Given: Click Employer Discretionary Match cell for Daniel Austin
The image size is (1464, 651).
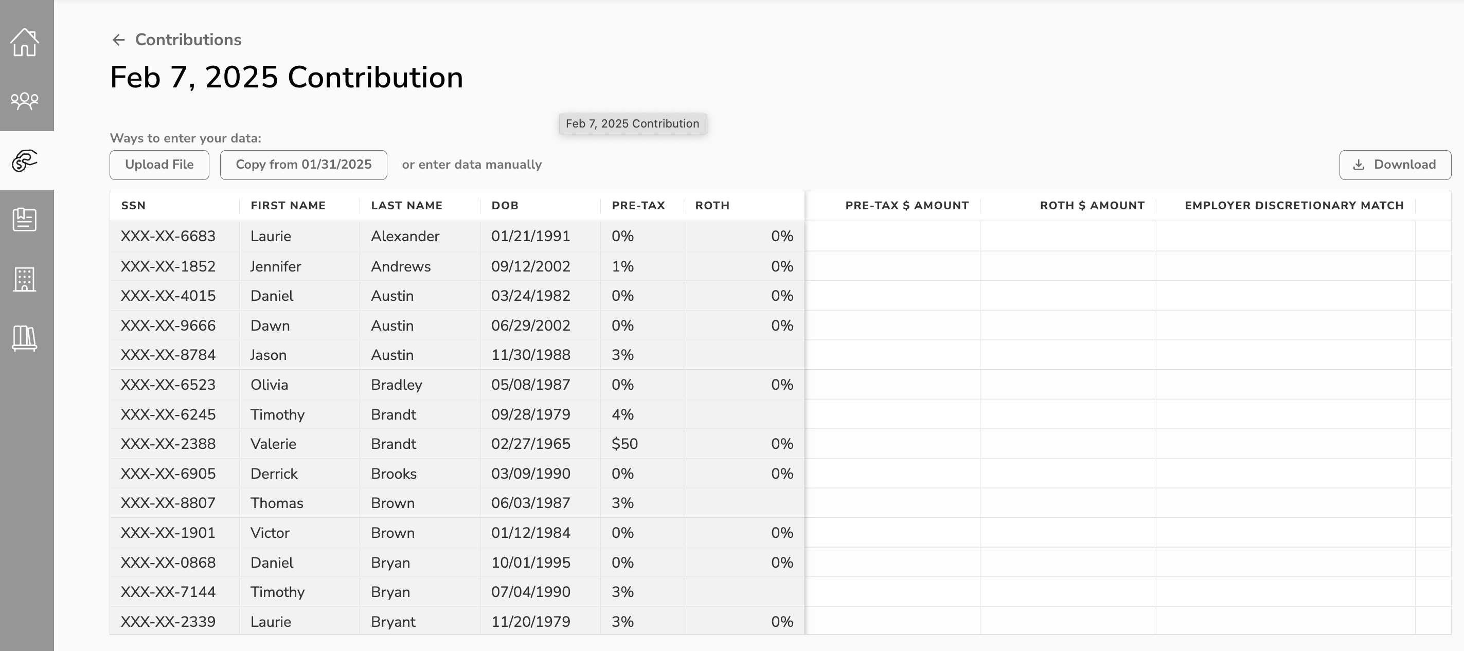Looking at the screenshot, I should (x=1286, y=295).
